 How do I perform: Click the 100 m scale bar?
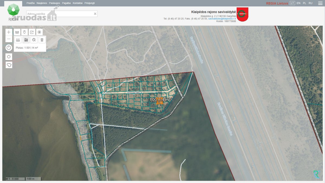(x=33, y=179)
